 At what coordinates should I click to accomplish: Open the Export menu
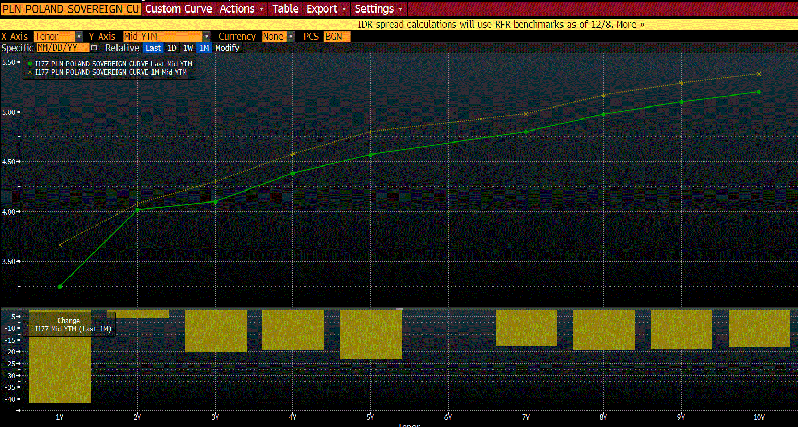(x=325, y=9)
